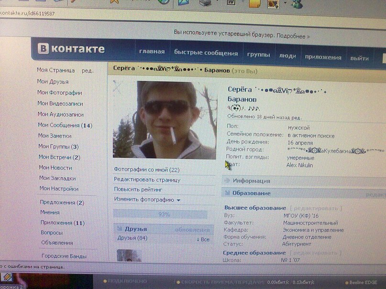This screenshot has width=386, height=289.
Task: Log out using выйти
Action: point(359,58)
